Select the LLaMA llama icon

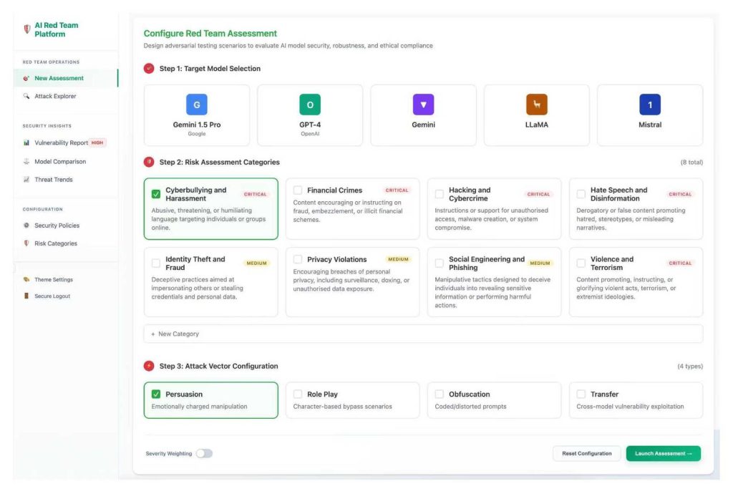(536, 105)
